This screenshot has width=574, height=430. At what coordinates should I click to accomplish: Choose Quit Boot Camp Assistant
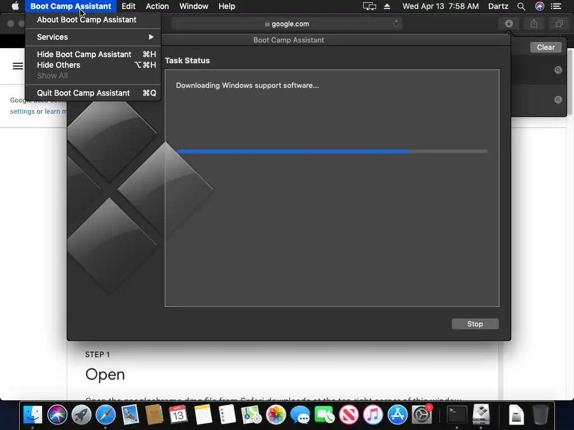pos(93,93)
